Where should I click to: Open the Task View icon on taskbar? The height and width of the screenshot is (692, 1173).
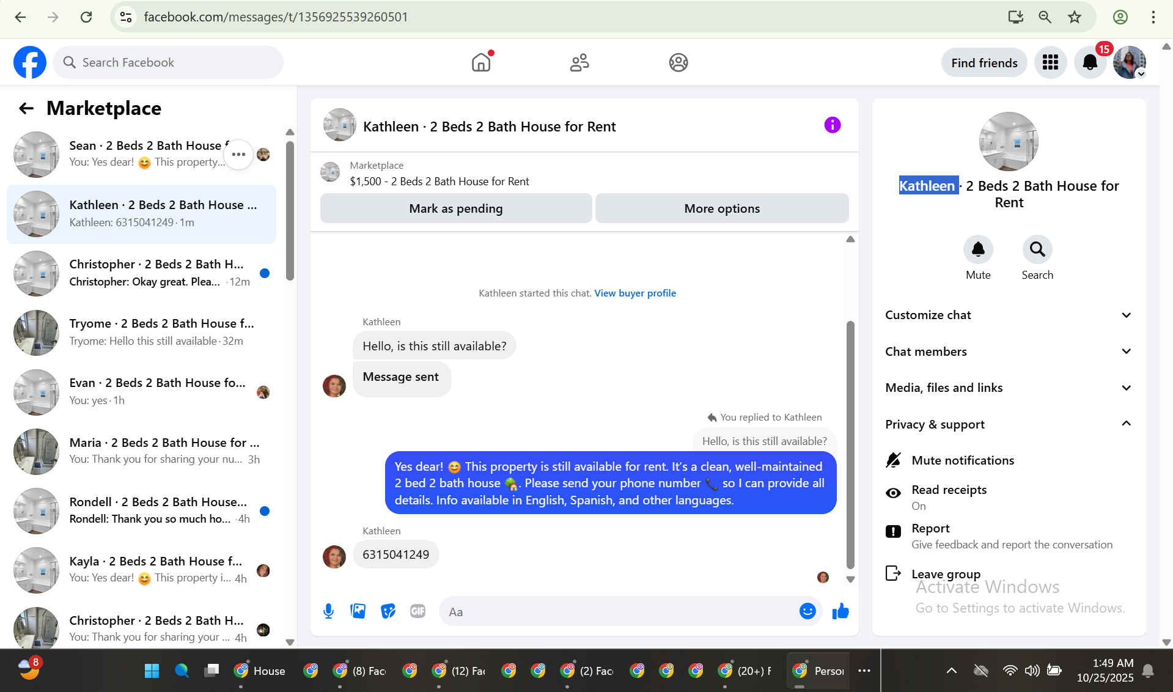point(211,671)
